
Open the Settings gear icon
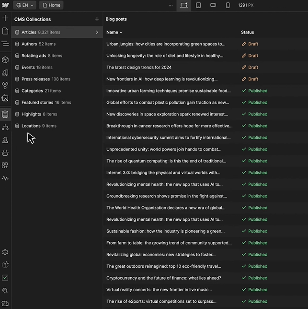click(5, 252)
